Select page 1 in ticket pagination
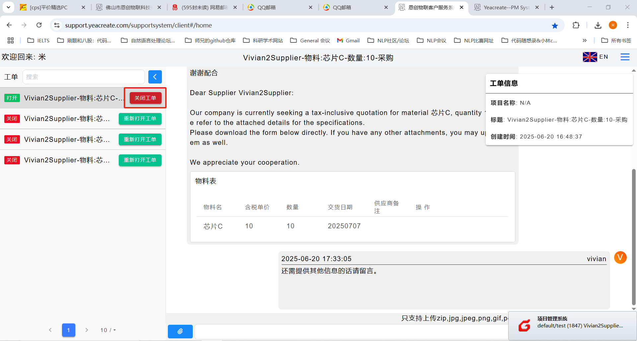The width and height of the screenshot is (637, 341). tap(68, 330)
